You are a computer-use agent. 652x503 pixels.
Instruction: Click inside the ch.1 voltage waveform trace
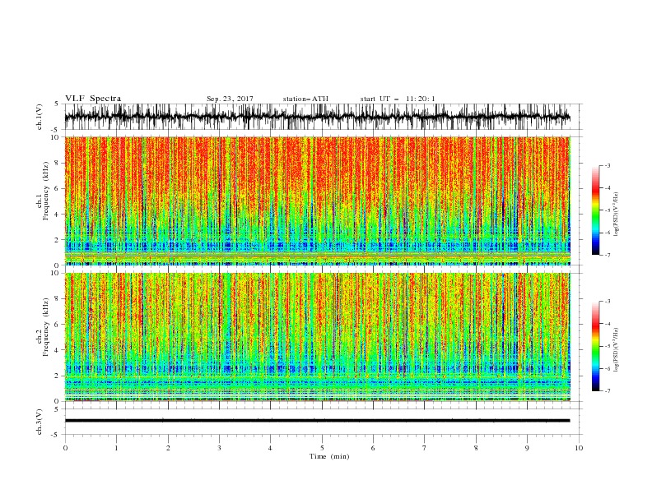(317, 117)
